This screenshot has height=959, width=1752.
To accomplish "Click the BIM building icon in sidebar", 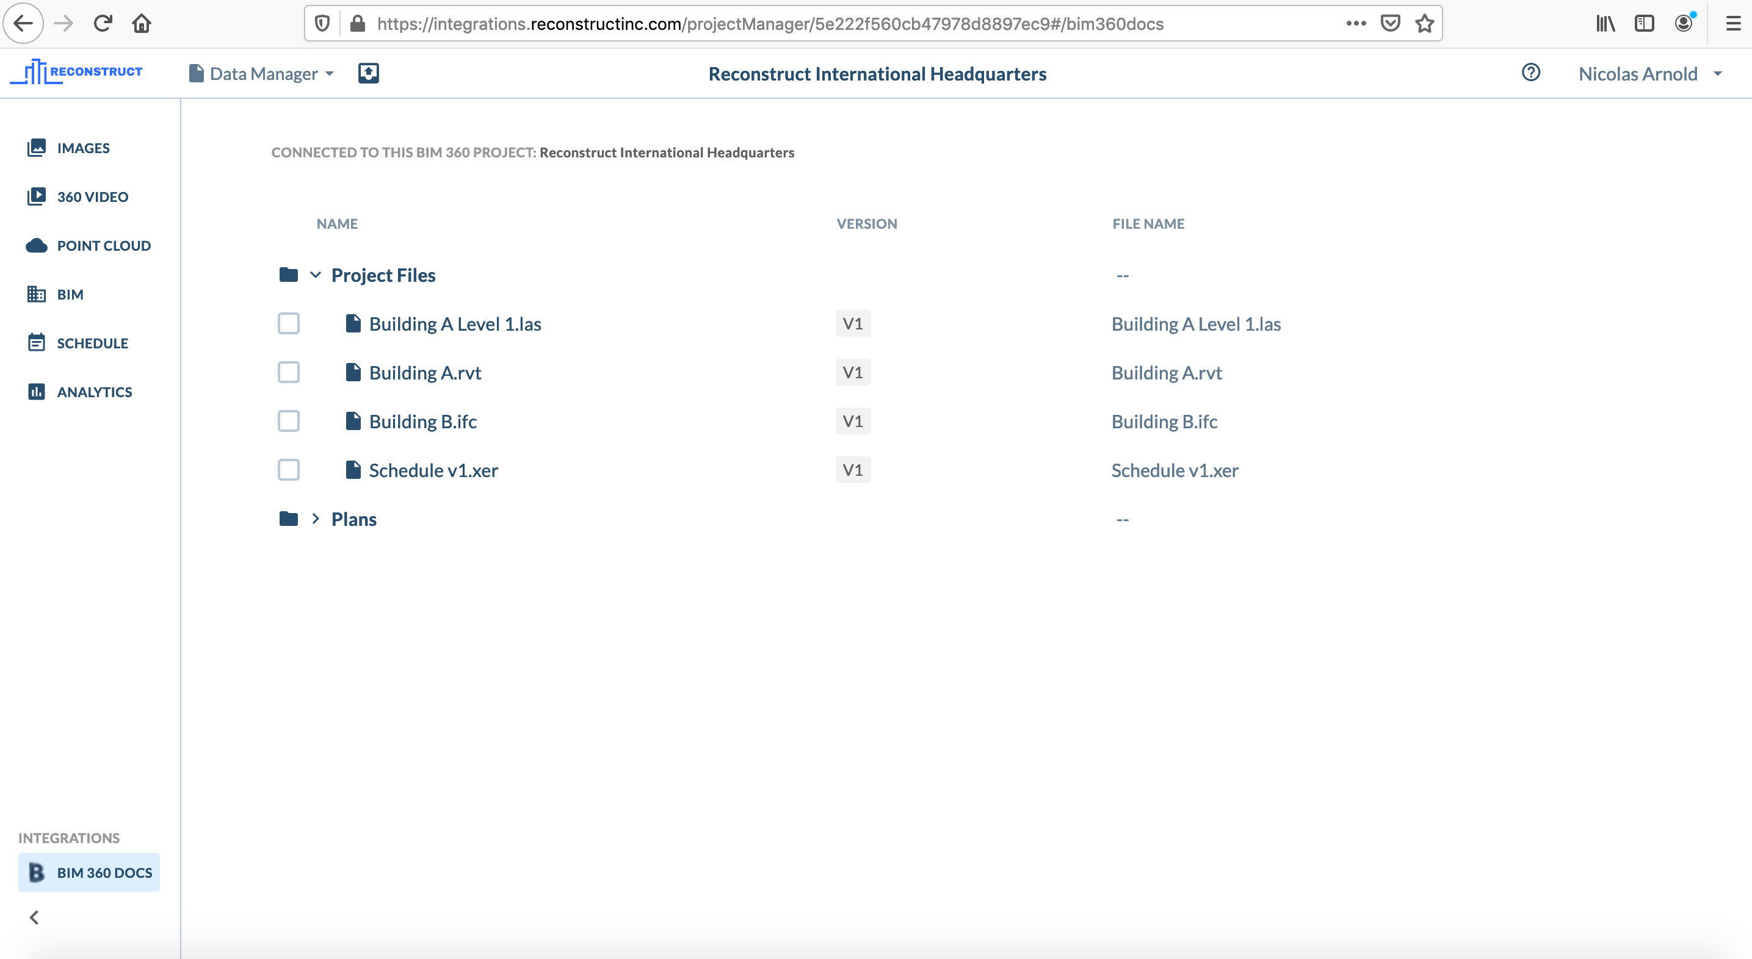I will tap(36, 294).
